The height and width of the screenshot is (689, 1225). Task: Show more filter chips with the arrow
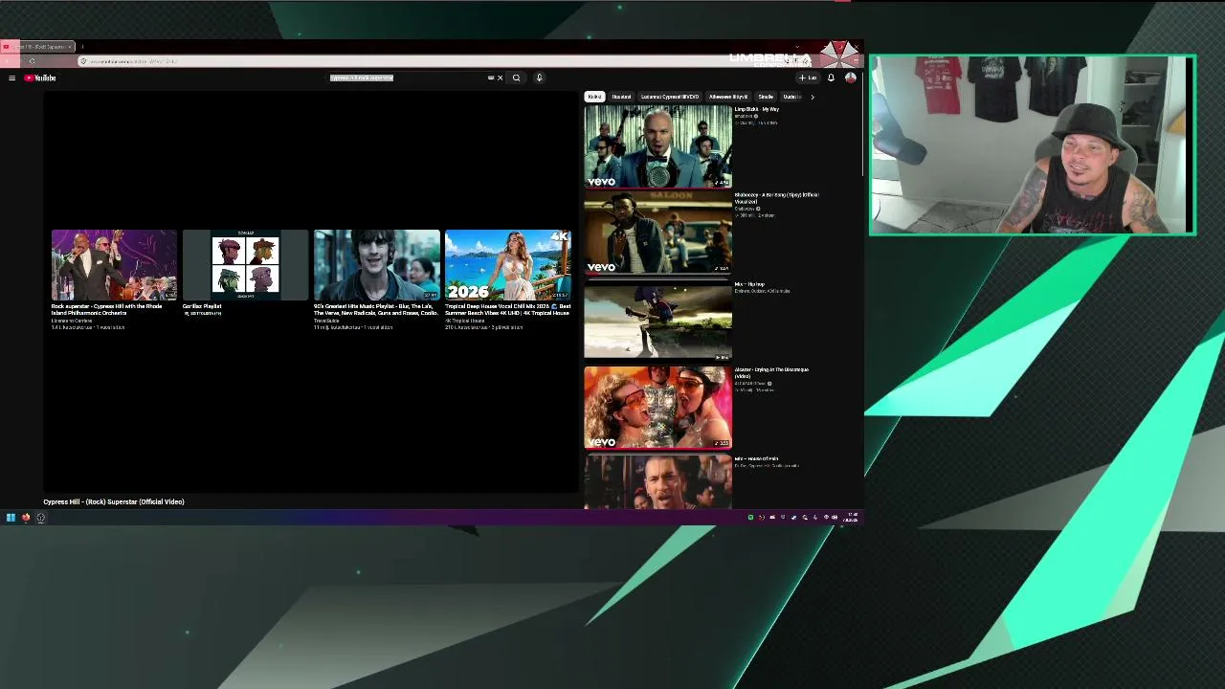tap(812, 97)
